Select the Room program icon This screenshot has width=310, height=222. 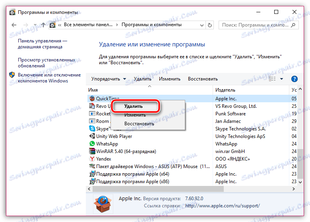92,121
